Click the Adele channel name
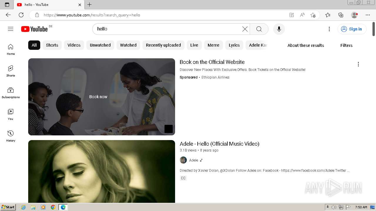 (194, 160)
